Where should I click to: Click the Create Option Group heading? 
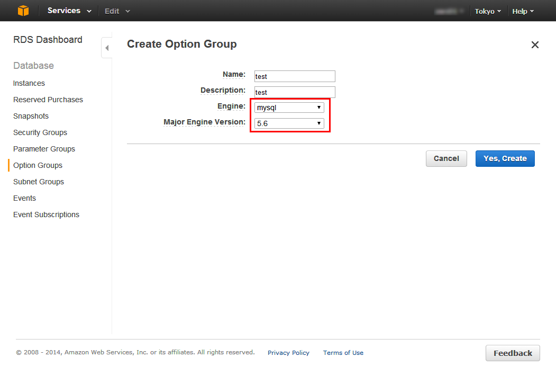182,44
